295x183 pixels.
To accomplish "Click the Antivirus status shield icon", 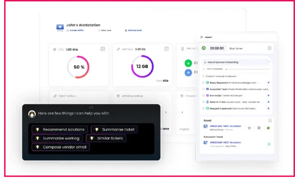I will (x=118, y=96).
